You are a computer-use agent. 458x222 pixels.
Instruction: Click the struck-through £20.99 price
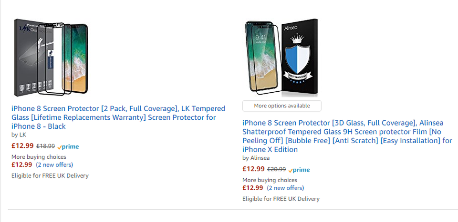[x=276, y=169]
